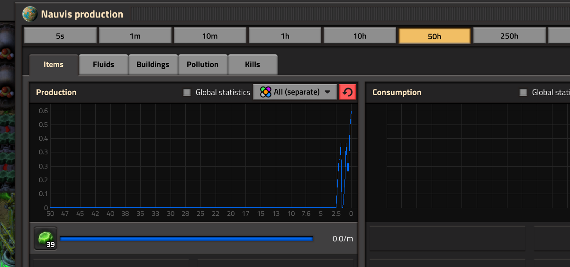Click the Consumption panel heading
Viewport: 570px width, 267px height.
pos(397,92)
